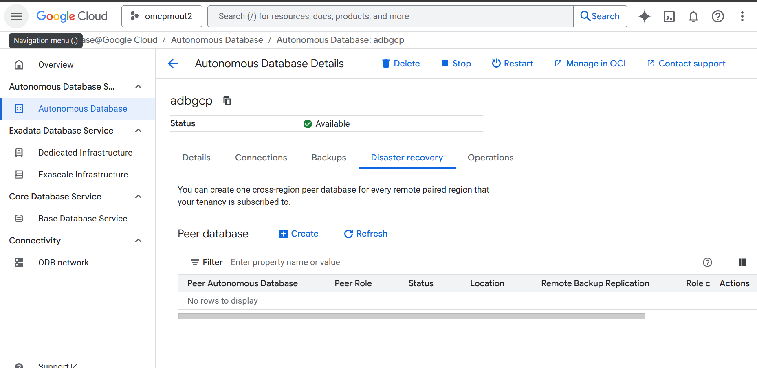The image size is (757, 368).
Task: Stop the adbgcp database
Action: coord(456,64)
